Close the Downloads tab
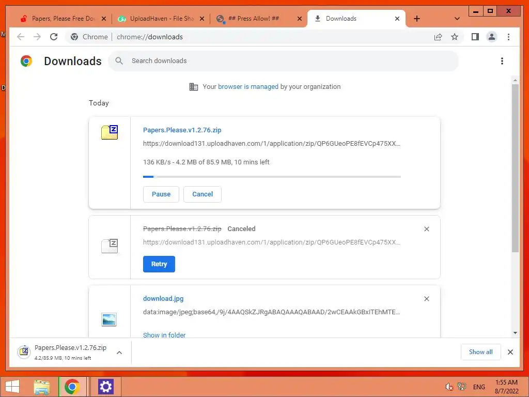This screenshot has height=397, width=529. click(397, 19)
